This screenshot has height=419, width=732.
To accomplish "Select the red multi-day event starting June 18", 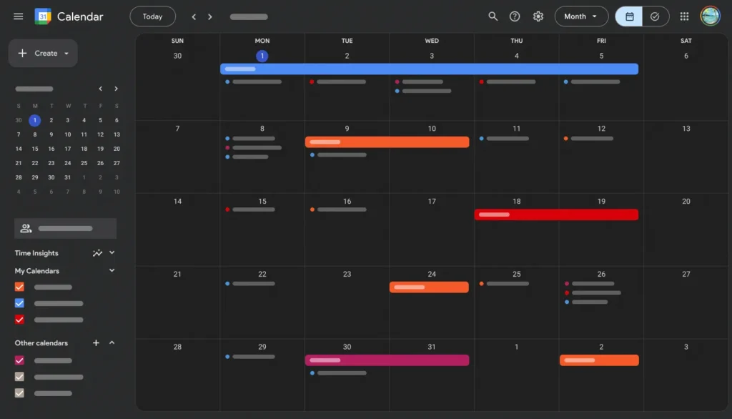I will [556, 214].
